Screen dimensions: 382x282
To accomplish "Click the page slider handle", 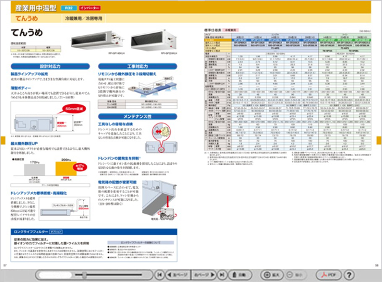I will tap(84, 275).
